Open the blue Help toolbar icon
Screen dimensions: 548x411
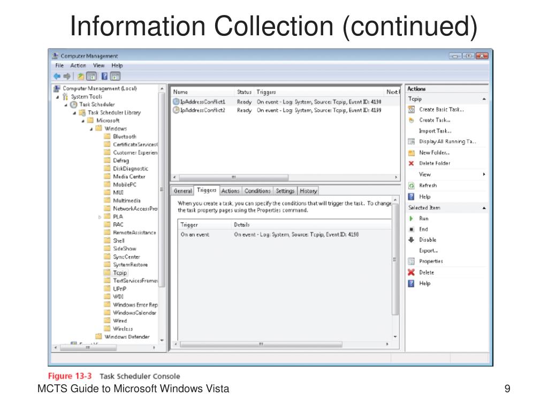pos(104,76)
